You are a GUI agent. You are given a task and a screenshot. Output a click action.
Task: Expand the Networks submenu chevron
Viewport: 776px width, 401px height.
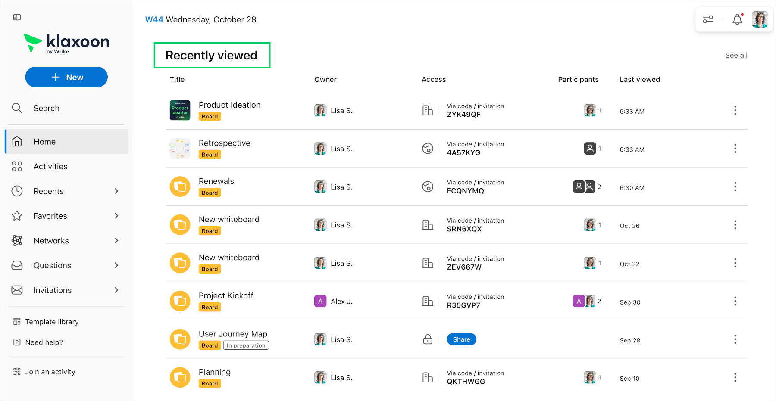tap(116, 240)
